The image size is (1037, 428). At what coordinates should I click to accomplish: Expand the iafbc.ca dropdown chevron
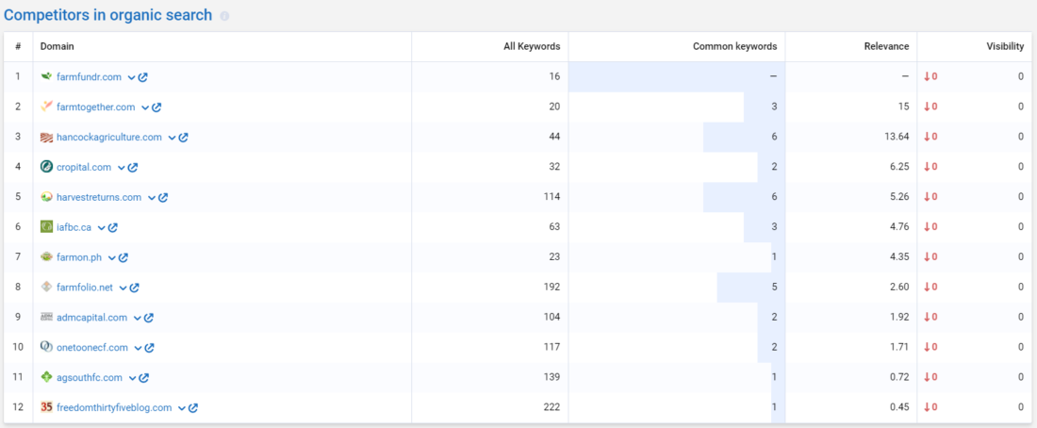coord(102,227)
